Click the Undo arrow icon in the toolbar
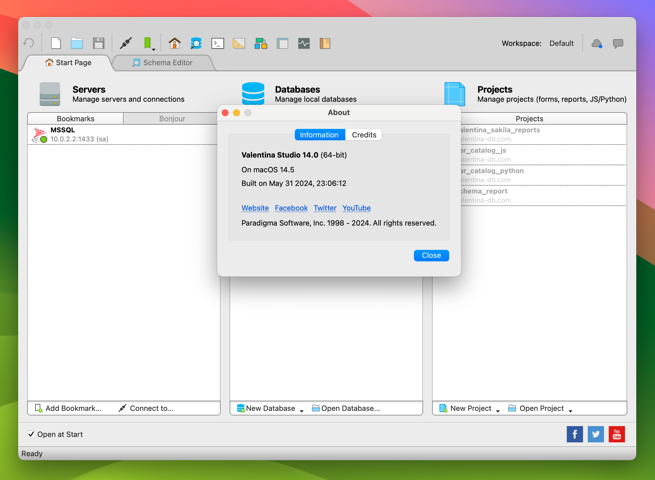 [x=29, y=43]
